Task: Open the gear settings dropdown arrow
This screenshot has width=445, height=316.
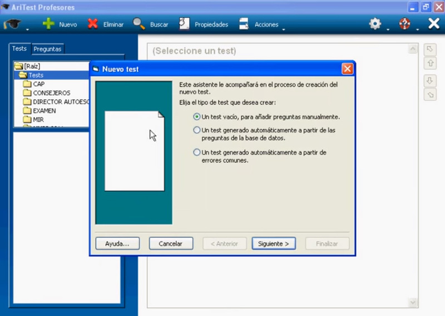Action: 388,29
